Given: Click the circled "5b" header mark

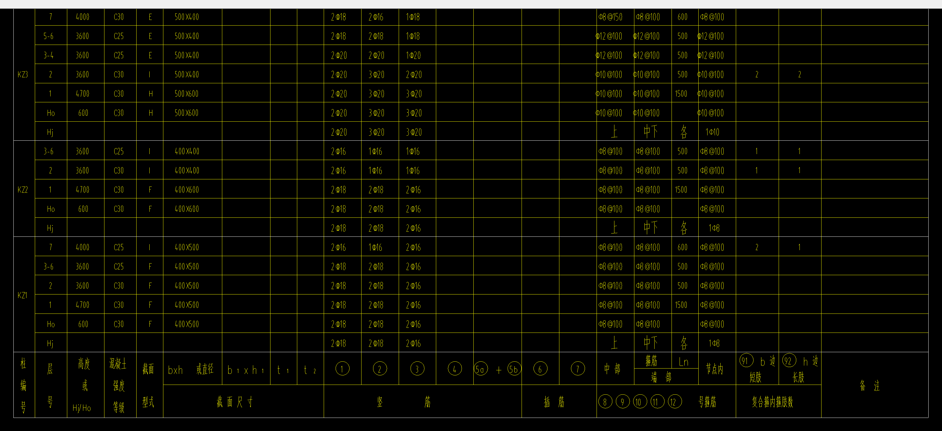Looking at the screenshot, I should [x=514, y=369].
